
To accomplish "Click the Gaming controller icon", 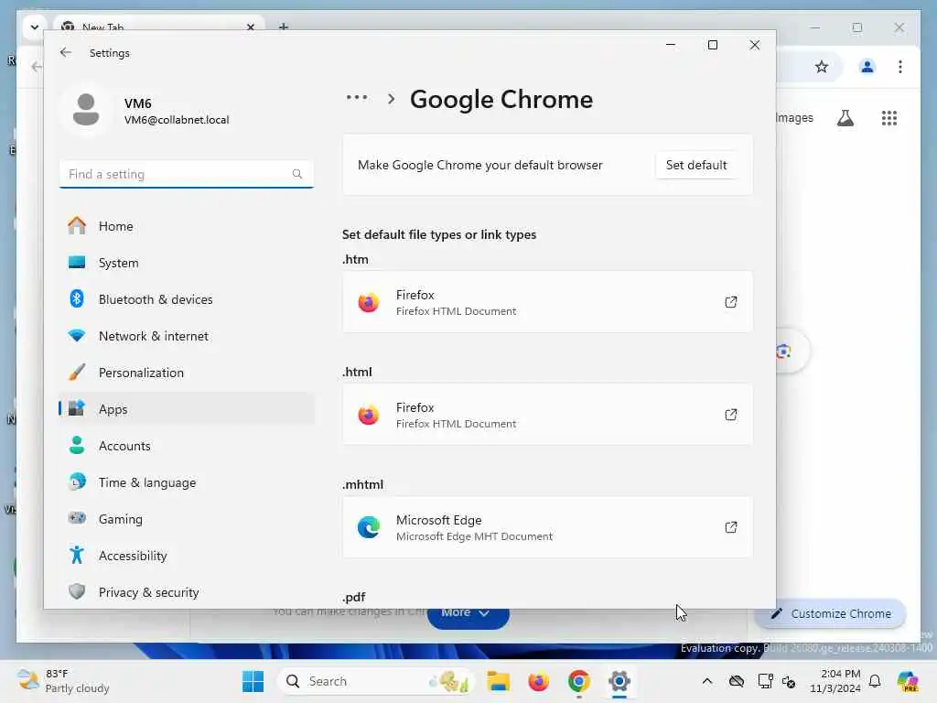I will tap(77, 518).
